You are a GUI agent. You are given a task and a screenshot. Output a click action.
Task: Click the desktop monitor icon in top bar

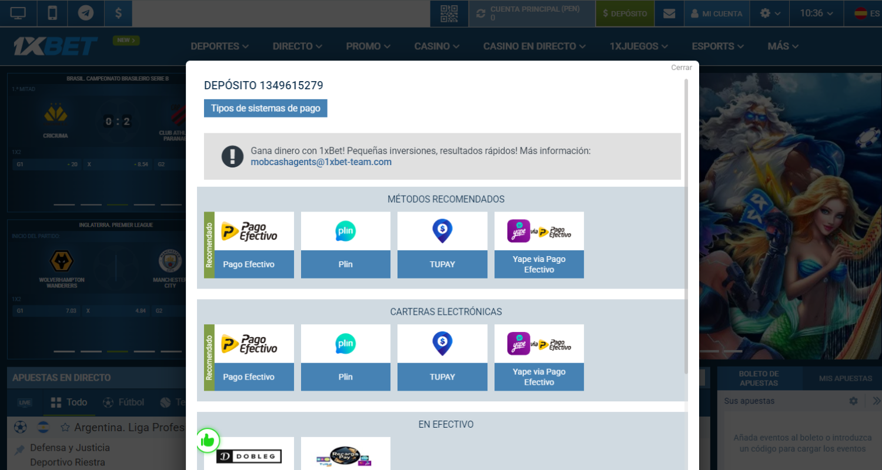(18, 13)
